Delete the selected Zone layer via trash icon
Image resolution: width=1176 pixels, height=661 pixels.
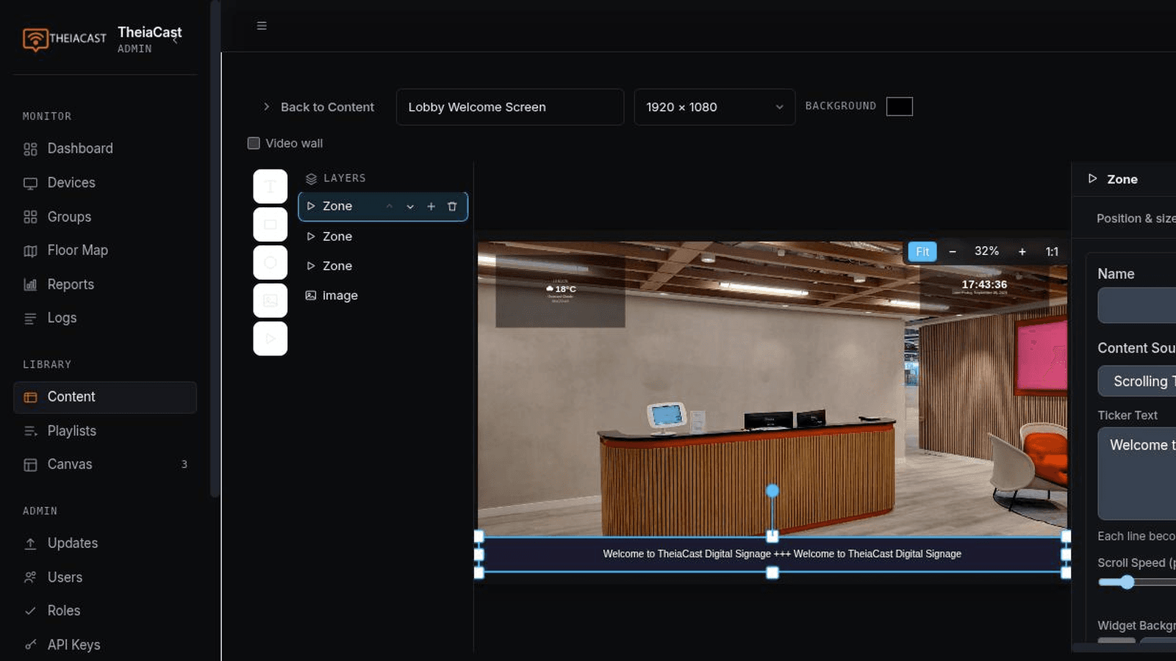(452, 206)
